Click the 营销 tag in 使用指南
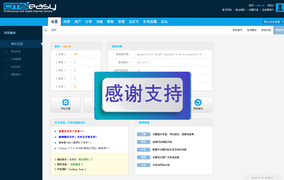This screenshot has width=284, height=180. (x=143, y=157)
